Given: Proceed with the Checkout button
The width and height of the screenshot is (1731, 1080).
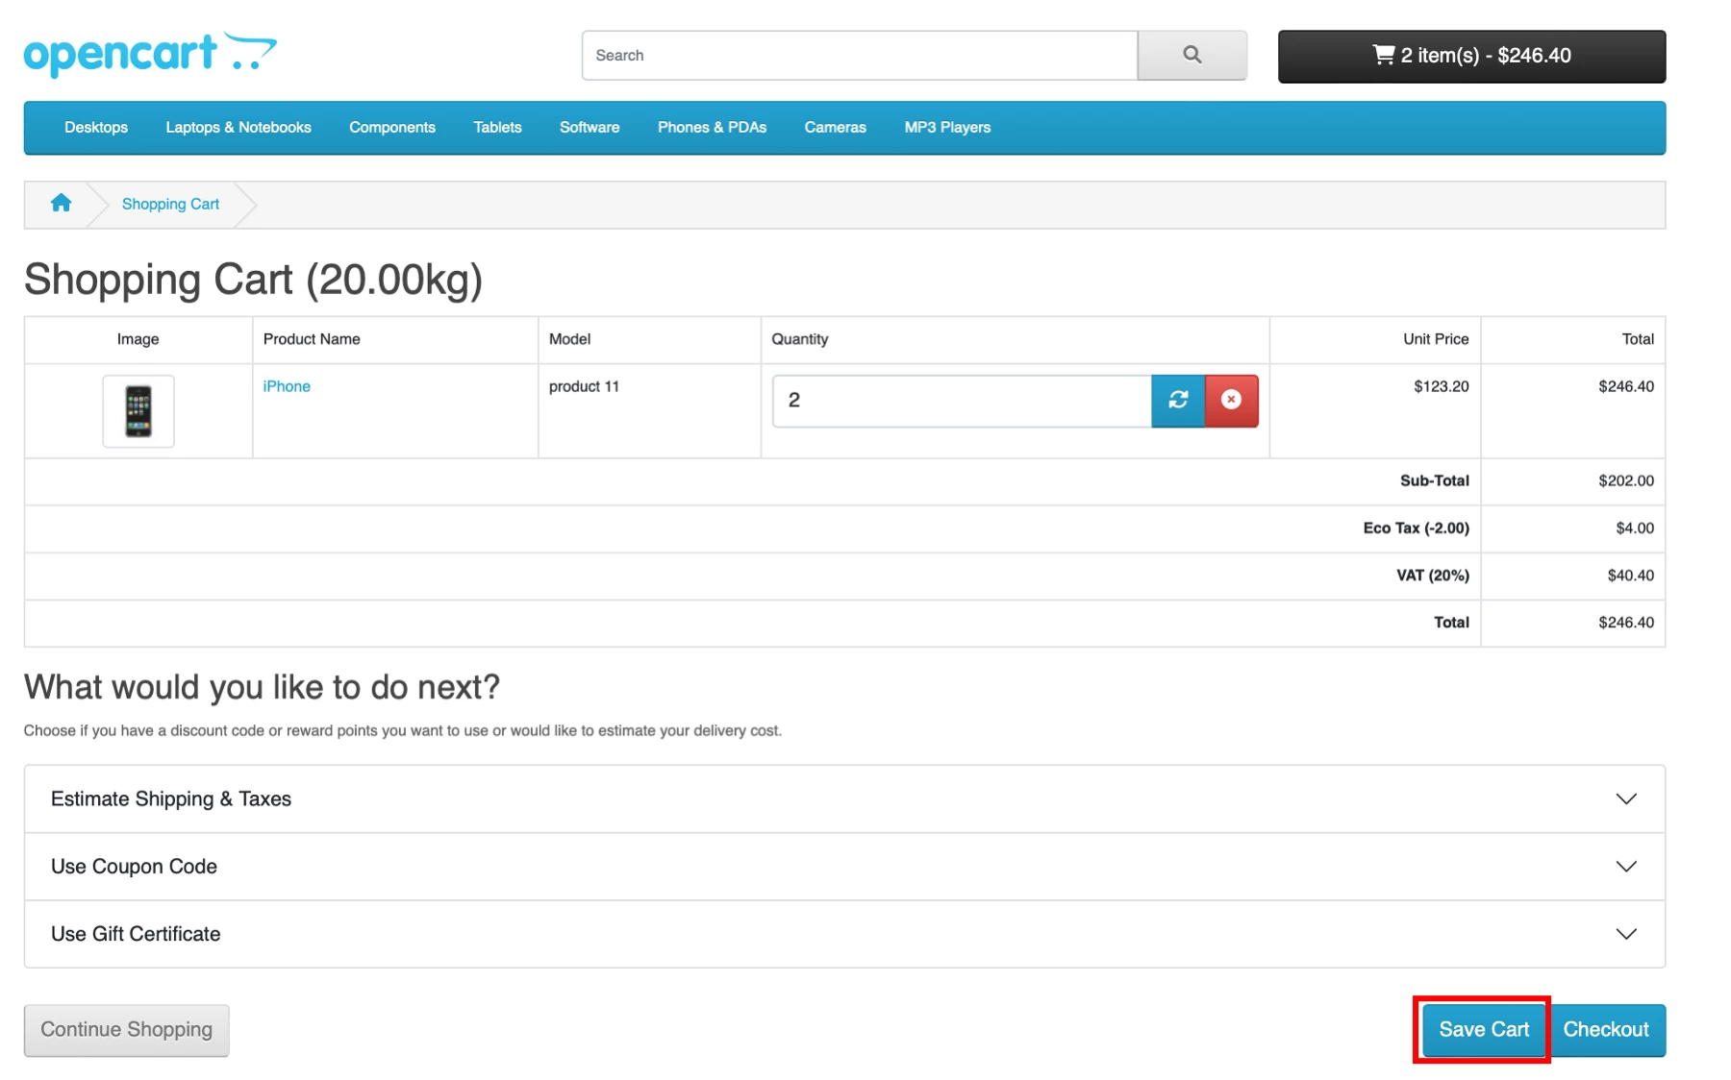Looking at the screenshot, I should coord(1606,1029).
